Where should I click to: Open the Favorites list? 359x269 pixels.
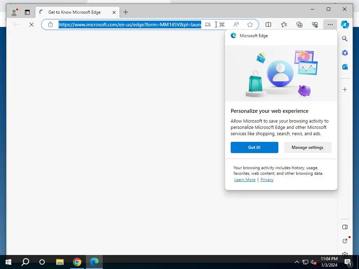284,25
